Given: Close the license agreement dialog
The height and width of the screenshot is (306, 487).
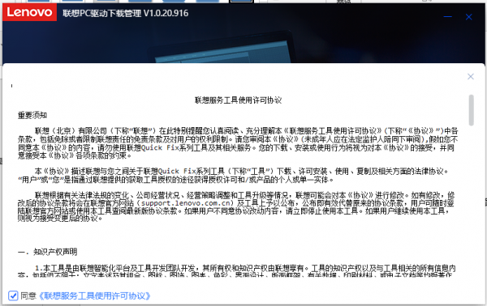Looking at the screenshot, I should 471,76.
